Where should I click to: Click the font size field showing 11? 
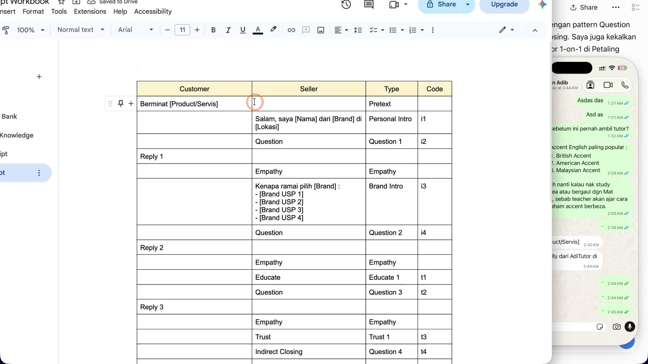[183, 30]
